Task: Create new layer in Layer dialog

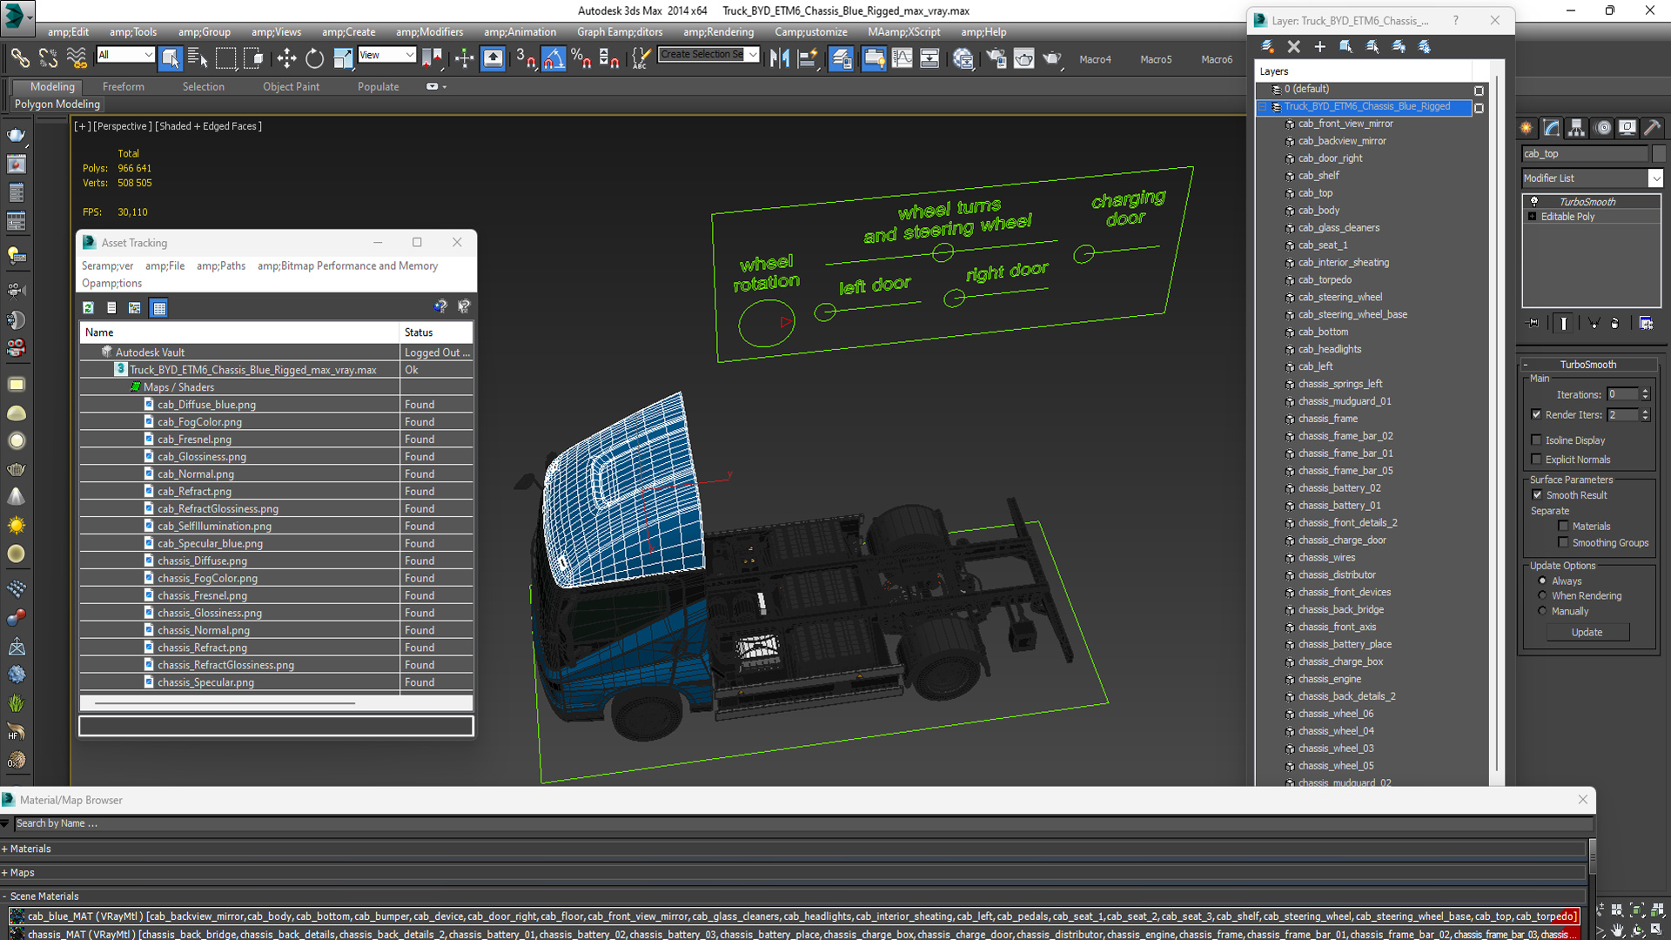Action: pos(1267,46)
